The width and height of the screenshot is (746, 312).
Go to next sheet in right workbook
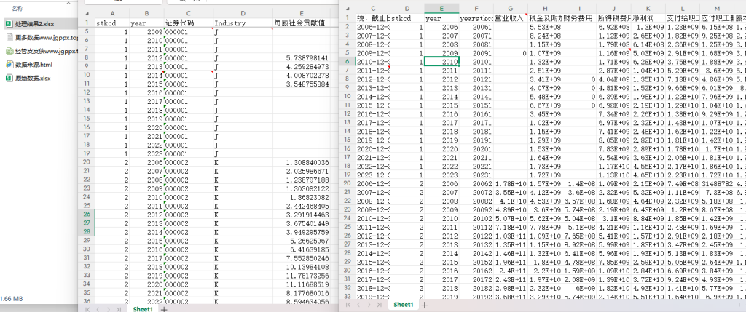pyautogui.click(x=369, y=305)
